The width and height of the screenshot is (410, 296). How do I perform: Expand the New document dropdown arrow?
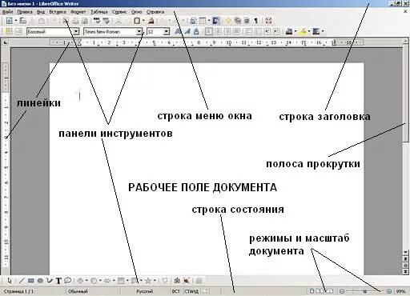pos(16,21)
